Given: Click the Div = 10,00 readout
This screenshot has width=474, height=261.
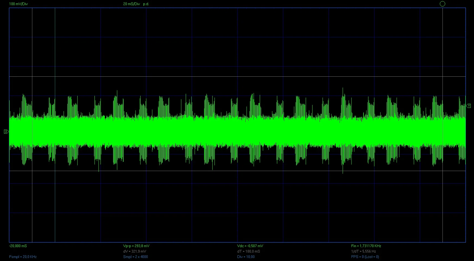Looking at the screenshot, I should click(x=246, y=257).
